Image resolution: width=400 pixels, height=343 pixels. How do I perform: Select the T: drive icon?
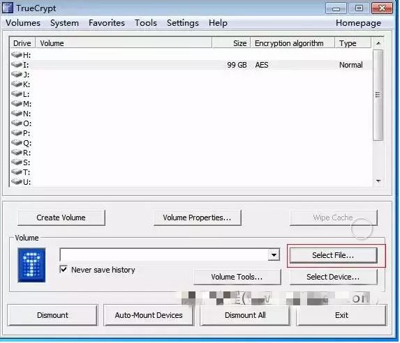pos(17,172)
